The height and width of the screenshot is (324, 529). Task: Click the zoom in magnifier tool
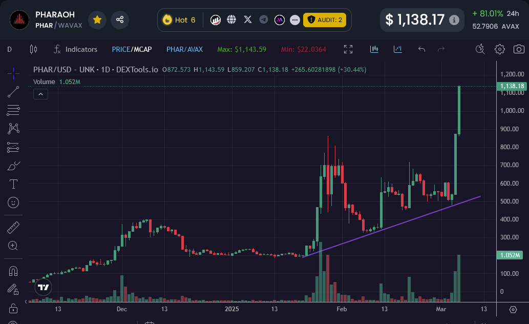coord(13,246)
